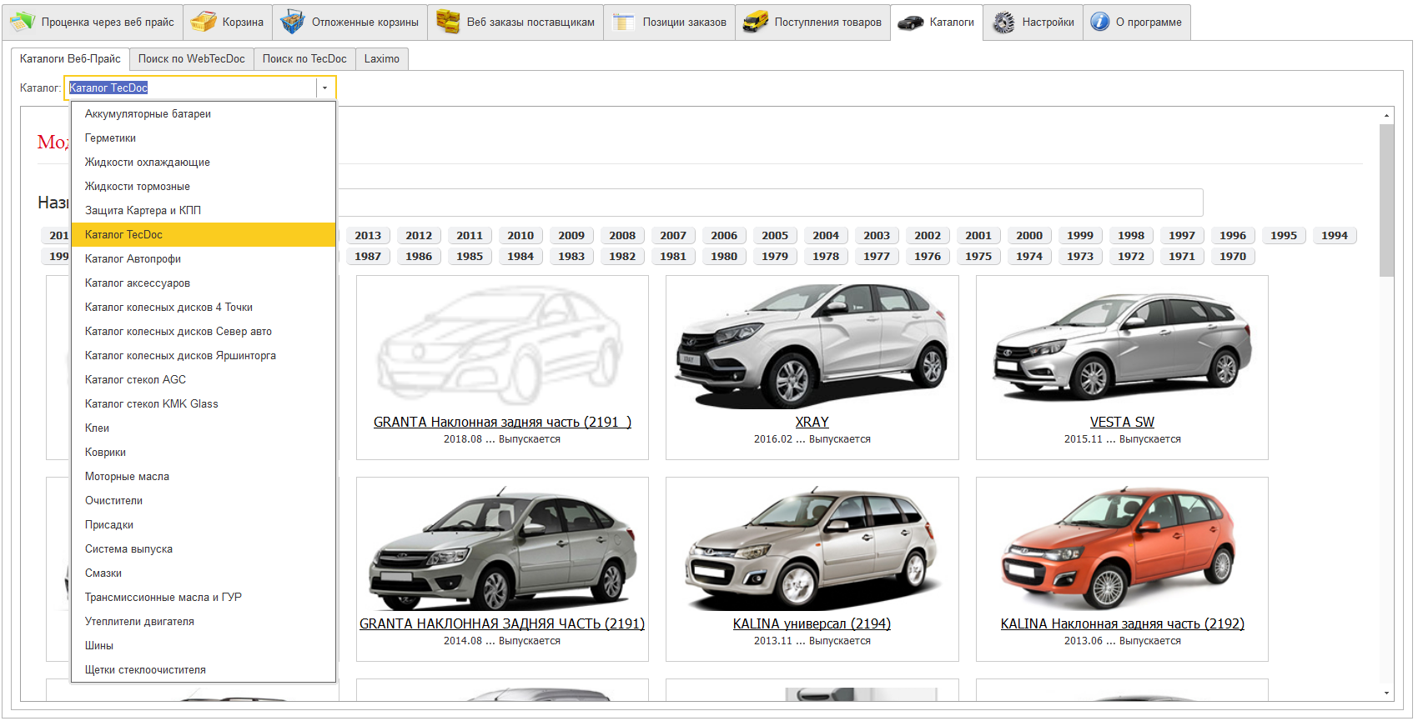Choose Щетки стеклоочистителя option
The image size is (1418, 721).
pos(204,670)
